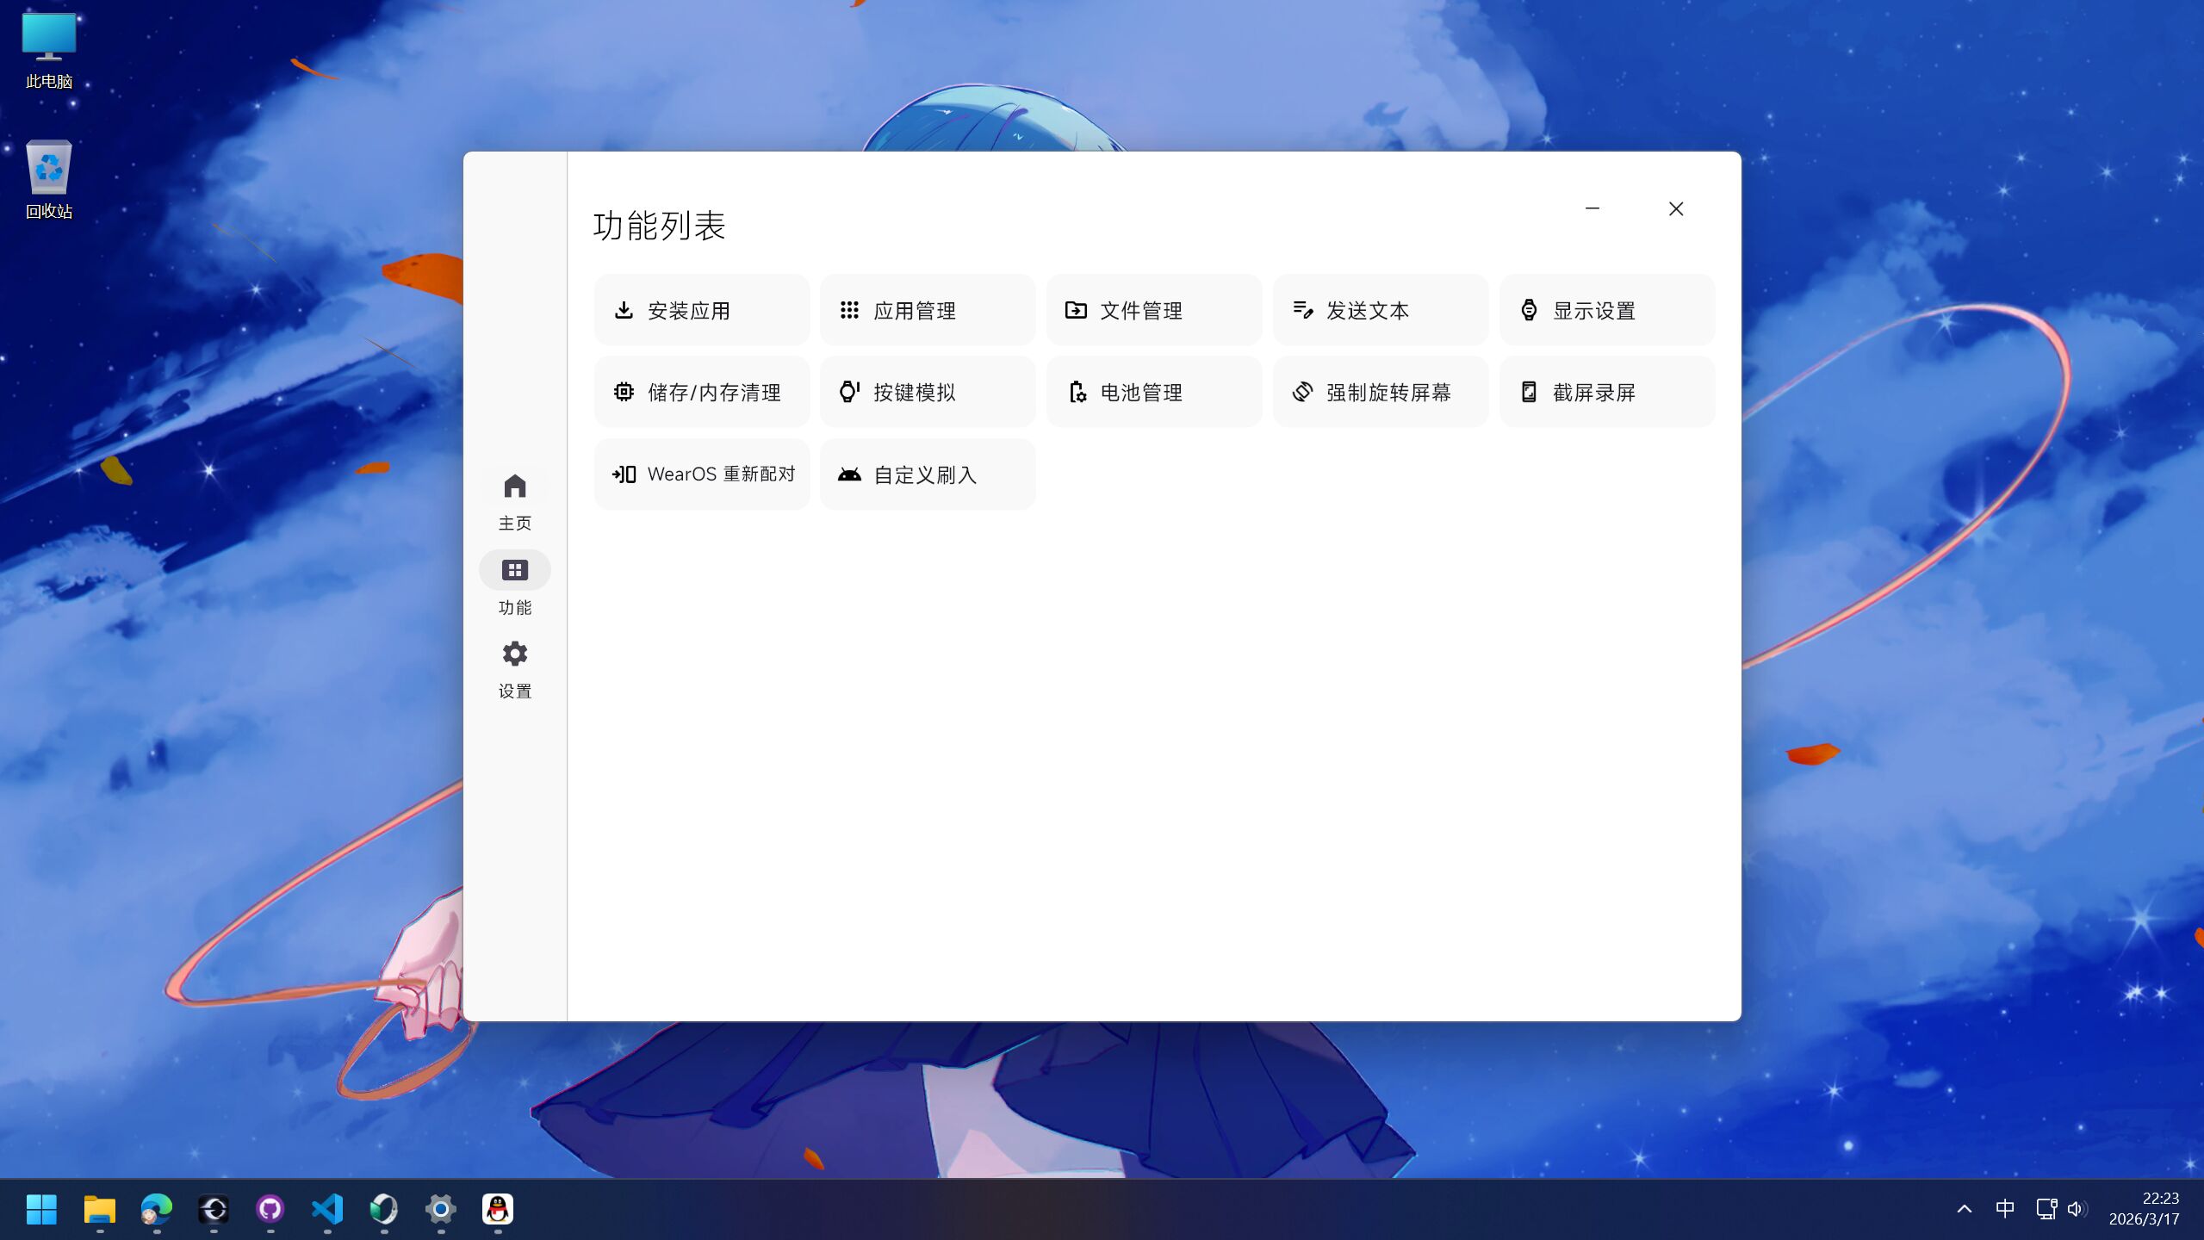Image resolution: width=2204 pixels, height=1240 pixels.
Task: Open 储存/内存清理 storage cleanup
Action: [701, 393]
